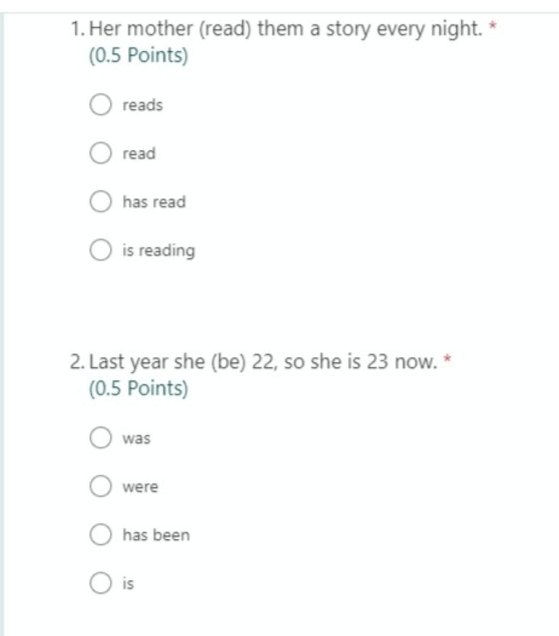Click the '(0.5 Points)' label under question 2

click(138, 388)
